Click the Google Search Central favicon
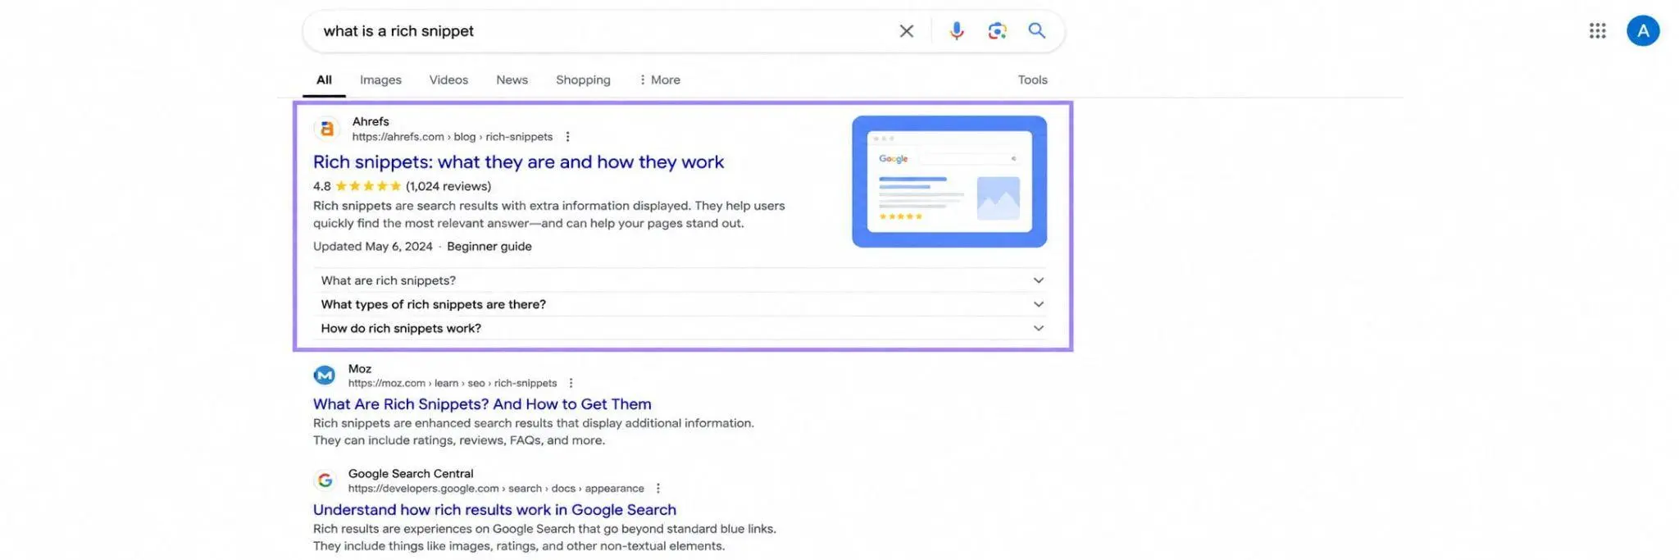This screenshot has width=1679, height=560. (x=325, y=480)
